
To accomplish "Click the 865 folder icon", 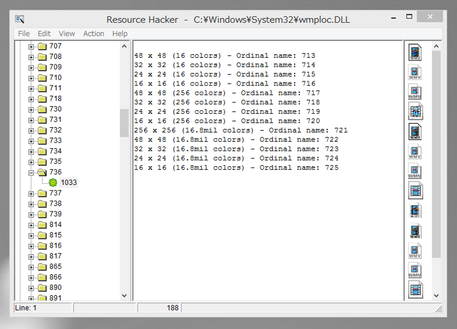I will click(43, 267).
